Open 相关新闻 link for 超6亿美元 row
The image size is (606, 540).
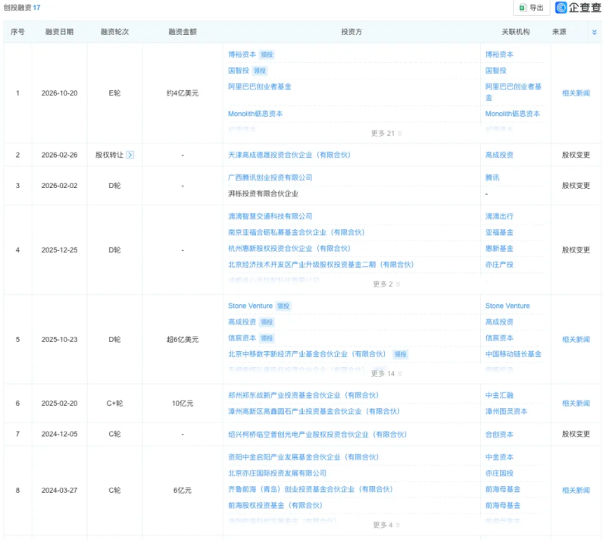[576, 340]
